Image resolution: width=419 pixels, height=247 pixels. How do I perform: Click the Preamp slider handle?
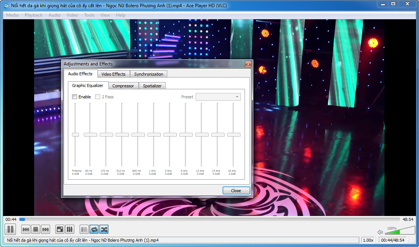pyautogui.click(x=75, y=135)
